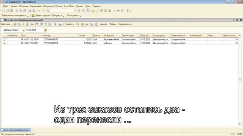This screenshot has height=136, width=243.
Task: Open the Справочники menu
Action: point(36,6)
